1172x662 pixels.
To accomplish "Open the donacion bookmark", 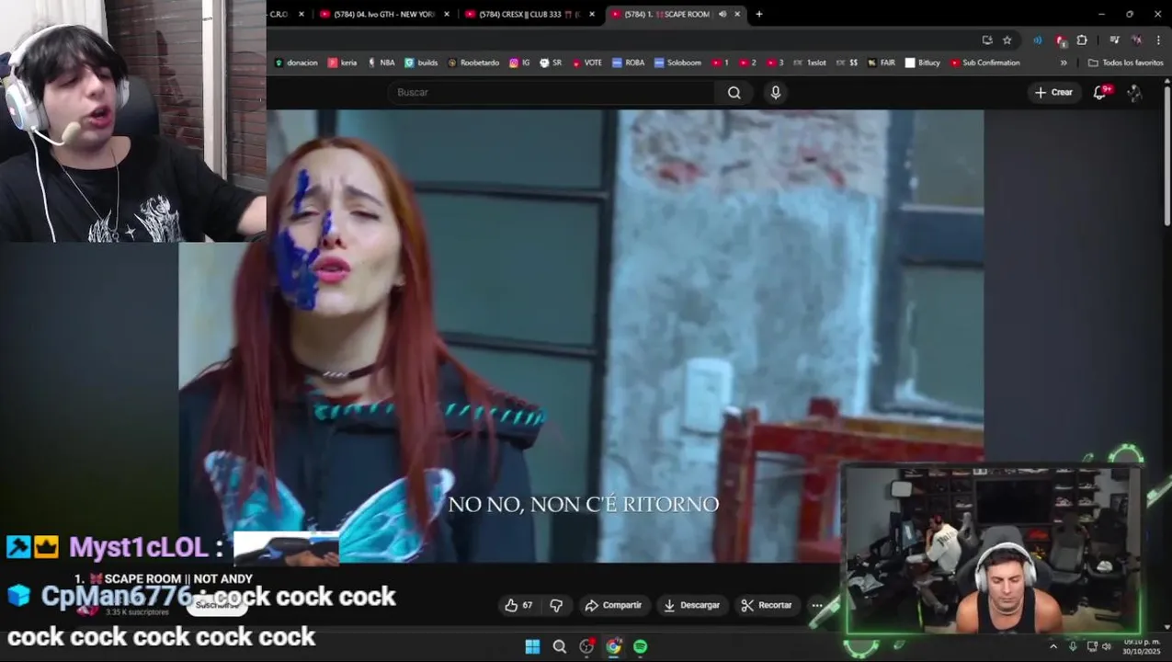I will coord(296,63).
